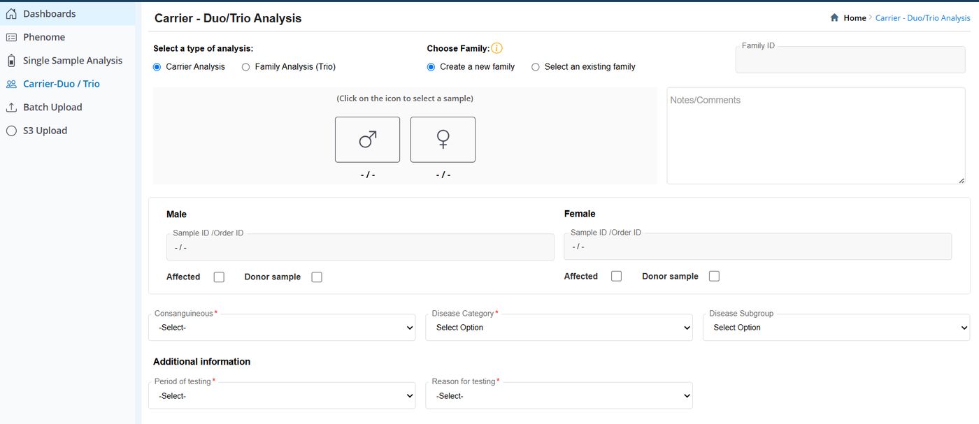Click the Single Sample Analysis tube icon
The width and height of the screenshot is (979, 424).
11,60
